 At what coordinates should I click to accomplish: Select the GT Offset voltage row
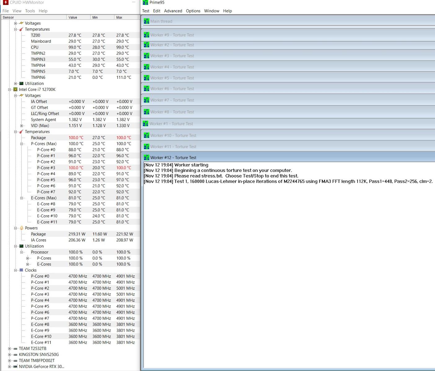[x=71, y=108]
